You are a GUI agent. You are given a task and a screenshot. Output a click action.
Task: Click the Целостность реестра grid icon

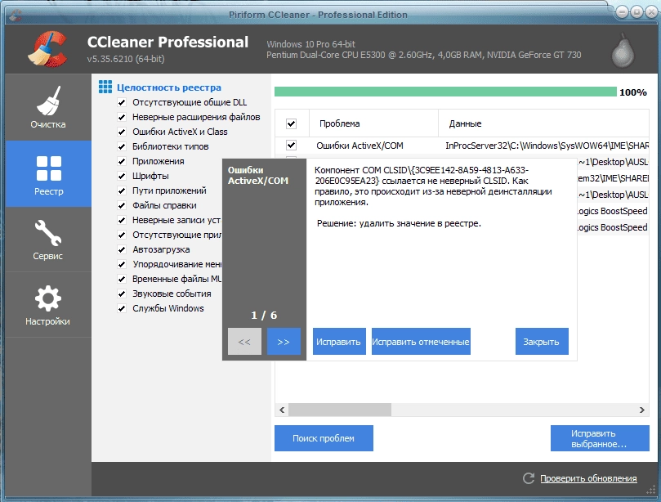[x=105, y=87]
